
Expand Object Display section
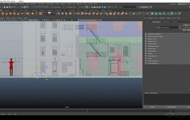point(167,51)
